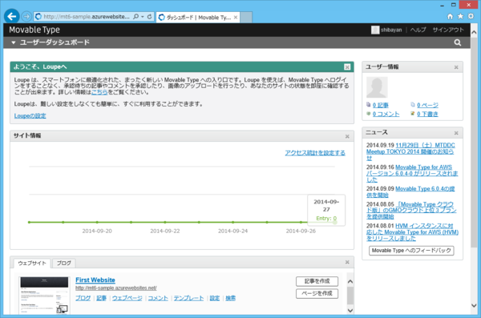Click the profile picture in ユーザー情報

tap(377, 87)
